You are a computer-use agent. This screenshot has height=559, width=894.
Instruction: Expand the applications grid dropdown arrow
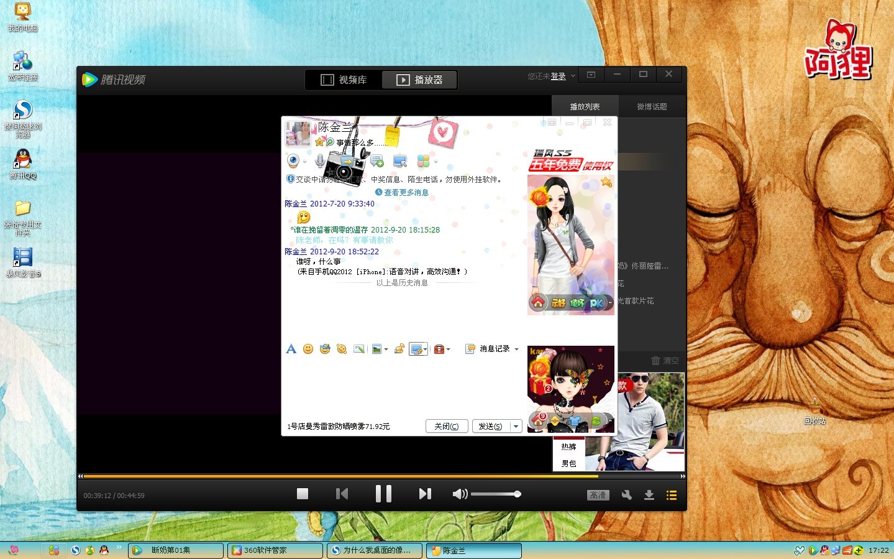click(436, 162)
